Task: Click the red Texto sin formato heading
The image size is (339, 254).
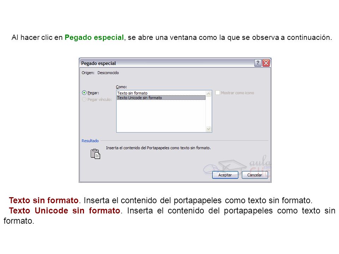Action: pyautogui.click(x=43, y=200)
